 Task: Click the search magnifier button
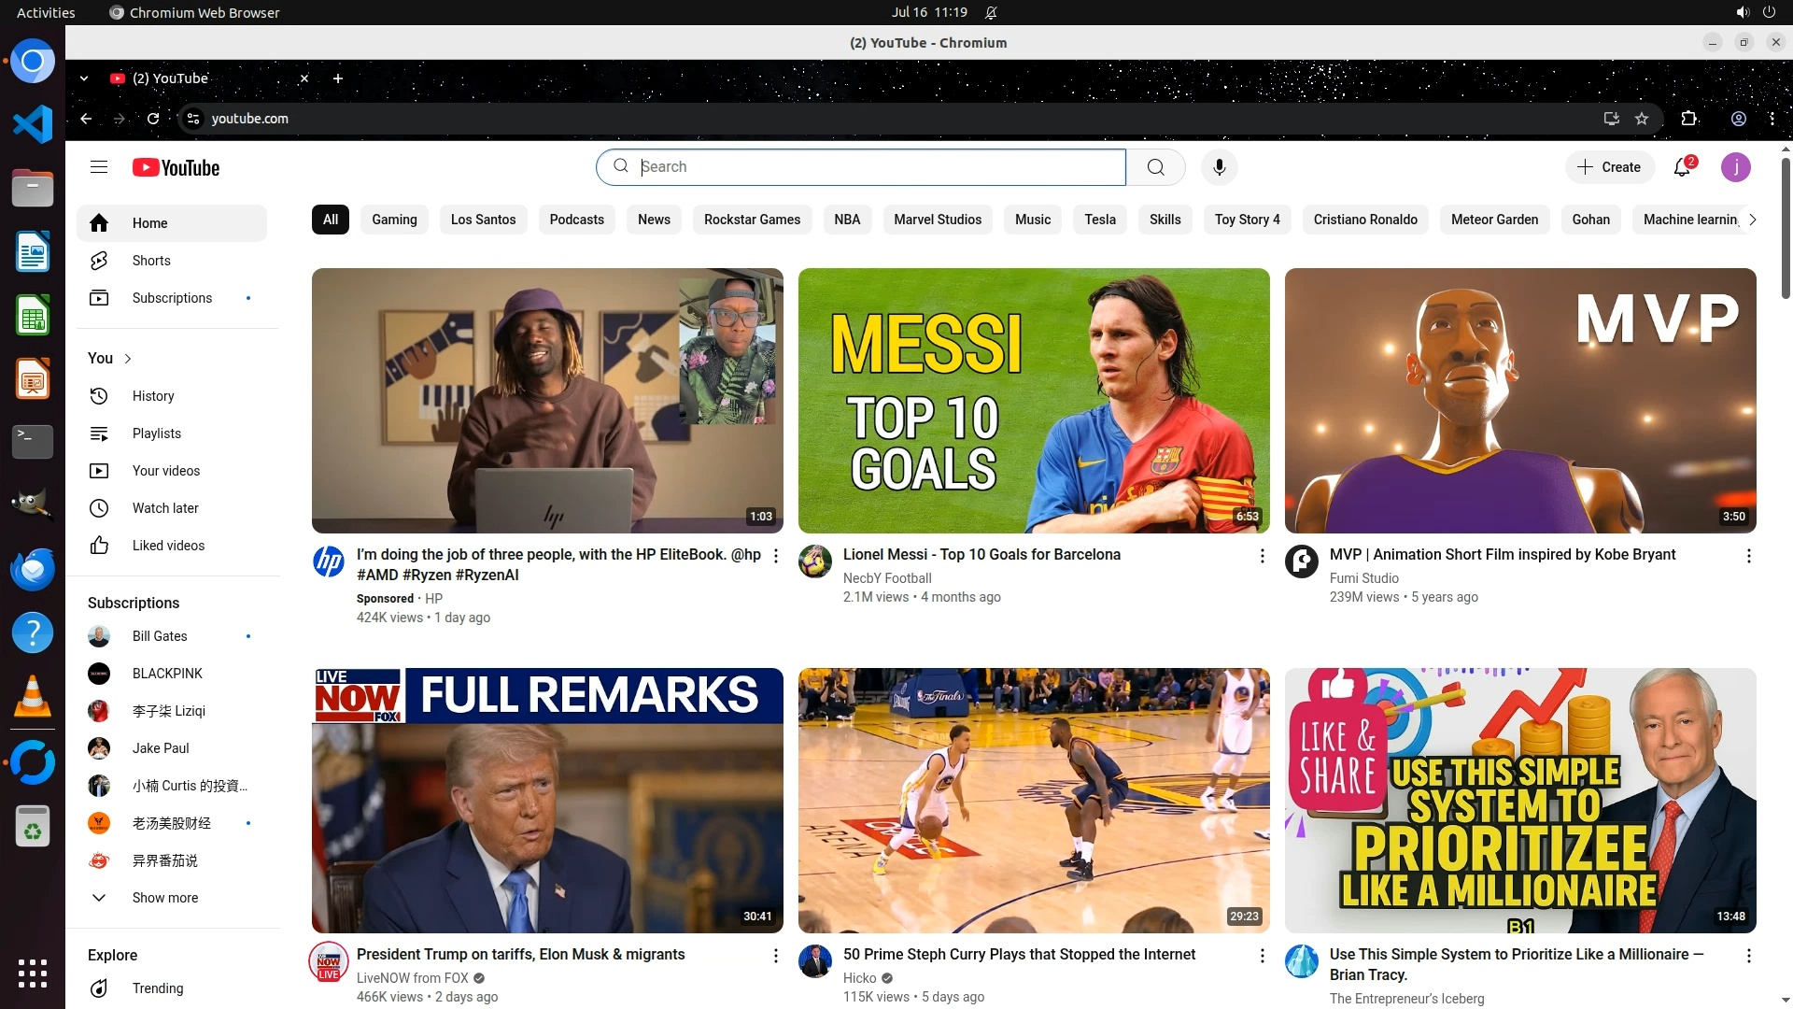(x=1155, y=167)
